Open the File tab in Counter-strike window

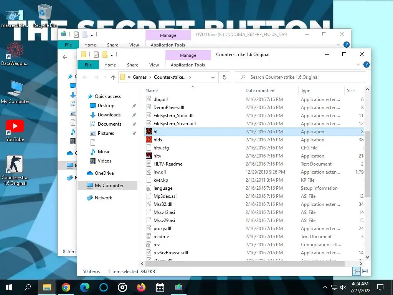click(x=88, y=65)
